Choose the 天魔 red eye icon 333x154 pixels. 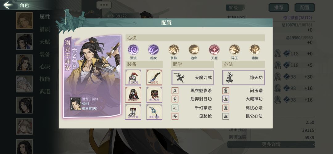(x=214, y=50)
